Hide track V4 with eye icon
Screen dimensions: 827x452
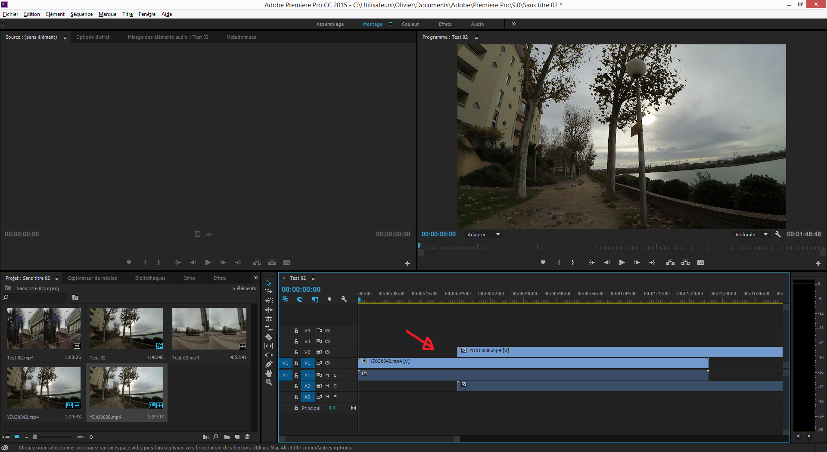pyautogui.click(x=327, y=331)
